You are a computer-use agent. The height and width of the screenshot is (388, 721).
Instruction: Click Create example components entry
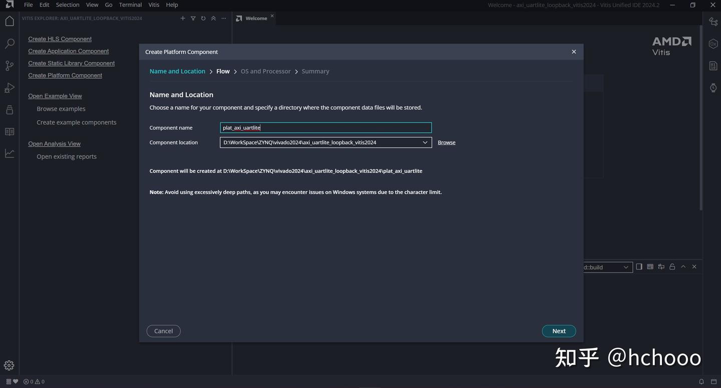(77, 122)
